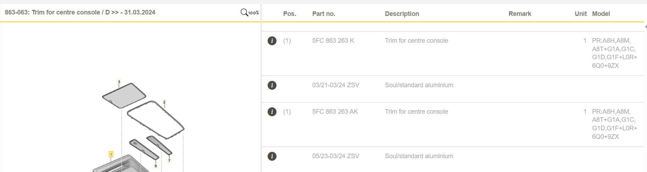Select highlighted callout 1 in the diagram

111,154
